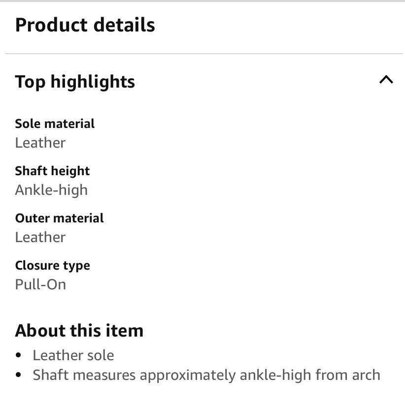This screenshot has width=405, height=404.
Task: Click the Shaft height label
Action: coord(52,171)
